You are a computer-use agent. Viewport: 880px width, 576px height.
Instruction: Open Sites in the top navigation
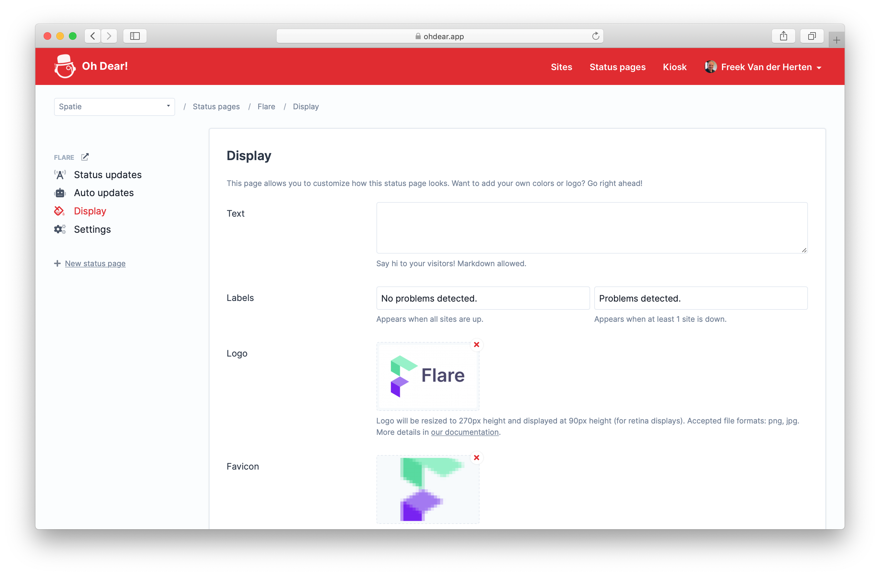[561, 67]
